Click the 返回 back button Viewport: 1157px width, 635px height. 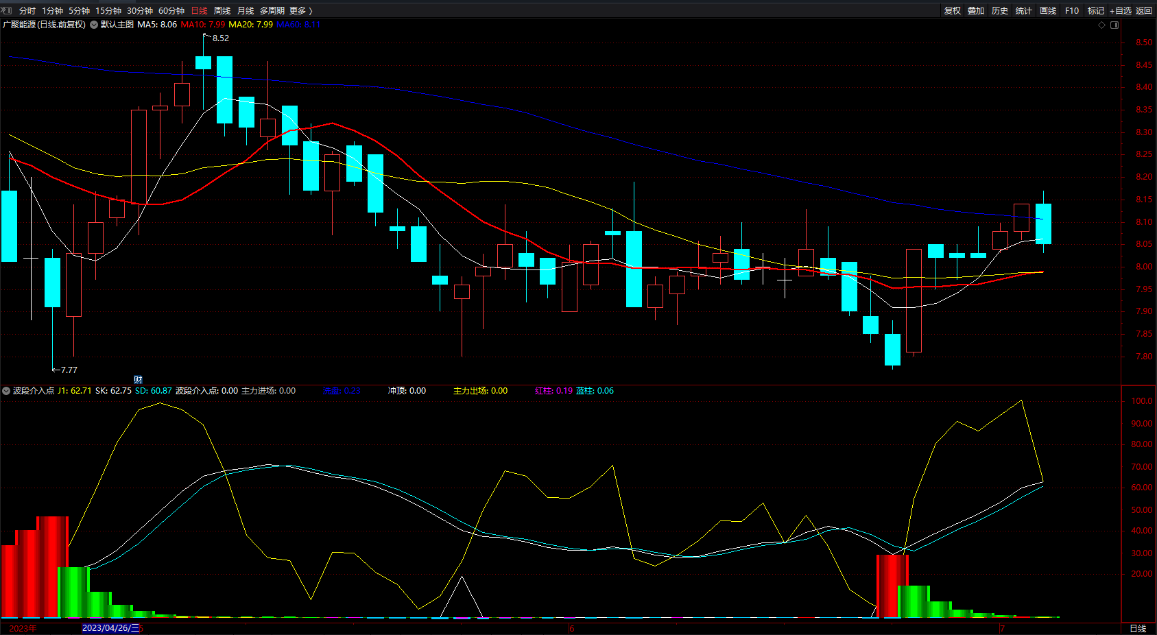[x=1144, y=11]
